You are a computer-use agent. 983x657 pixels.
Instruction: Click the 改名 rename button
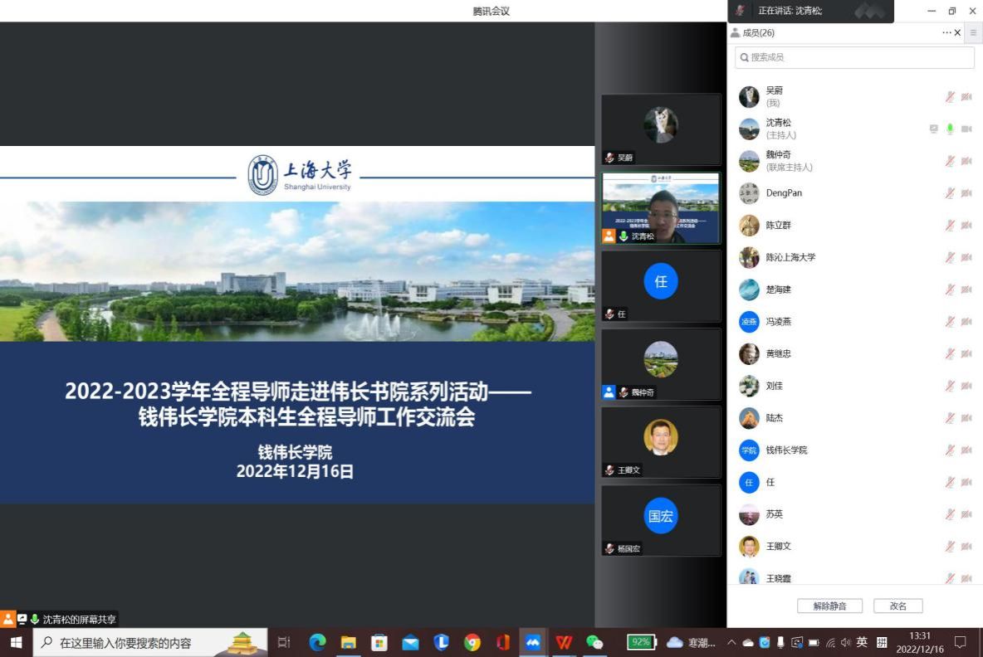pos(897,606)
